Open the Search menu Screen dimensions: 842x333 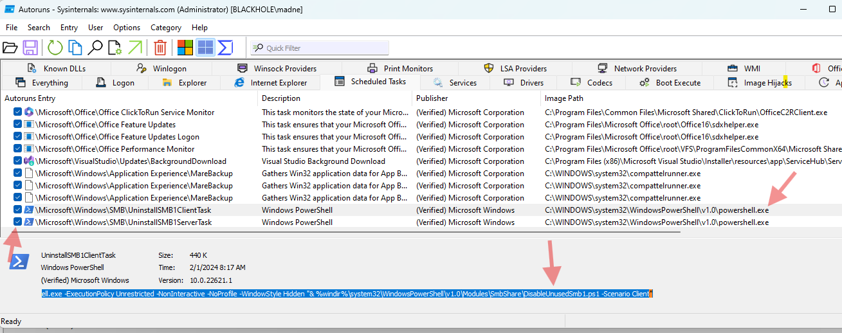click(x=39, y=28)
